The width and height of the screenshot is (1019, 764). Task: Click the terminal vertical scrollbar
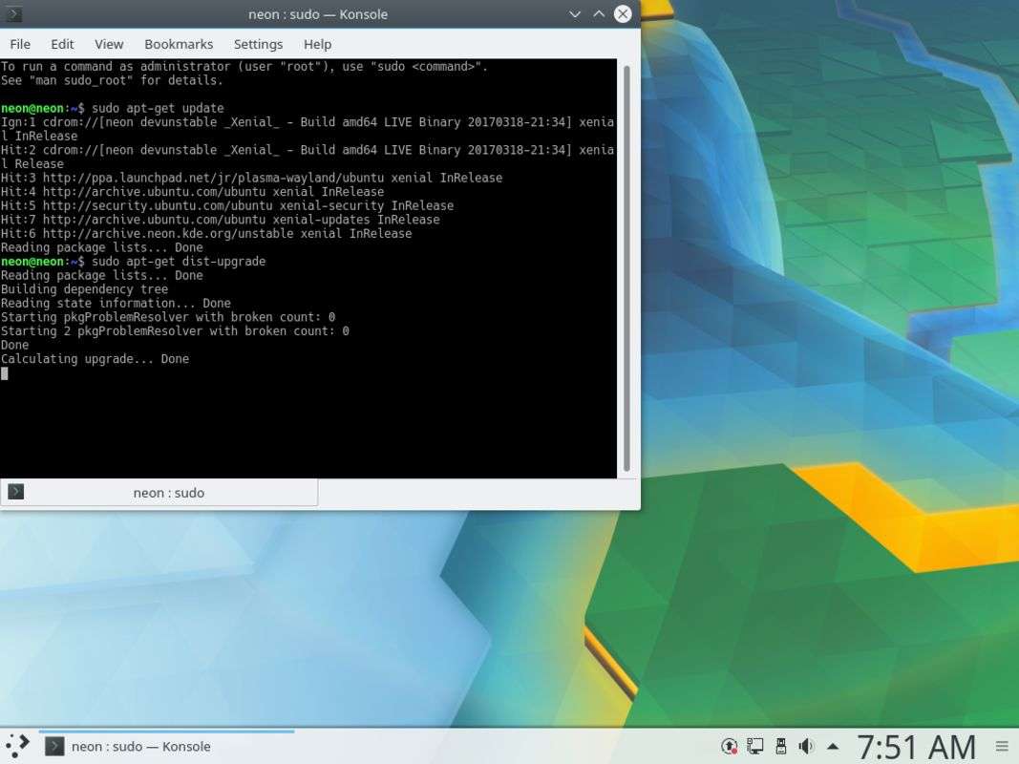coord(626,267)
